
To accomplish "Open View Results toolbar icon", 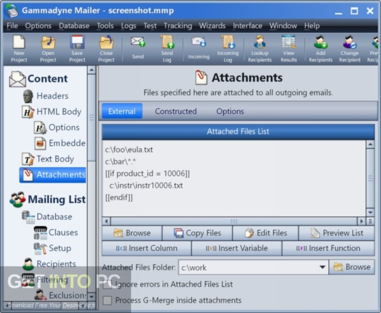I will pyautogui.click(x=289, y=42).
